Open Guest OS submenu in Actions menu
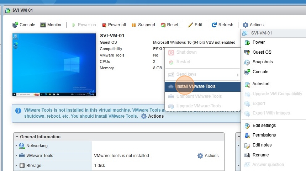This screenshot has height=171, width=306. 274,52
